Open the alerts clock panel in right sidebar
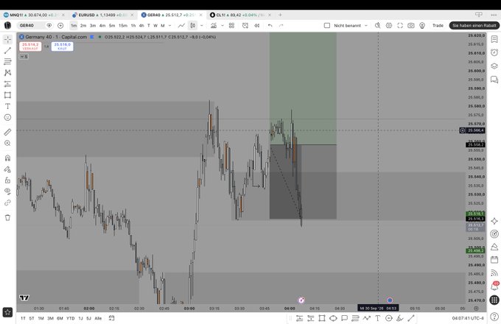Screen dimensions: 501x324 (x=494, y=53)
